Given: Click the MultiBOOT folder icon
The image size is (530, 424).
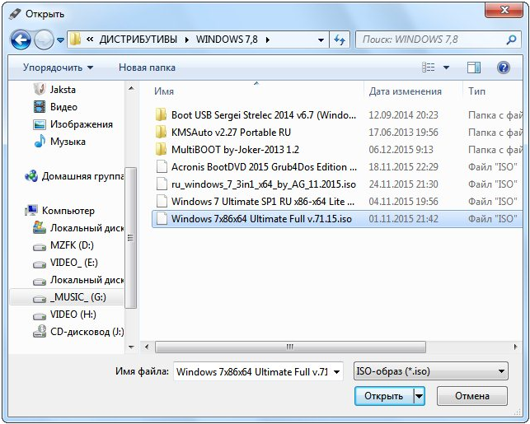Looking at the screenshot, I should pos(162,149).
